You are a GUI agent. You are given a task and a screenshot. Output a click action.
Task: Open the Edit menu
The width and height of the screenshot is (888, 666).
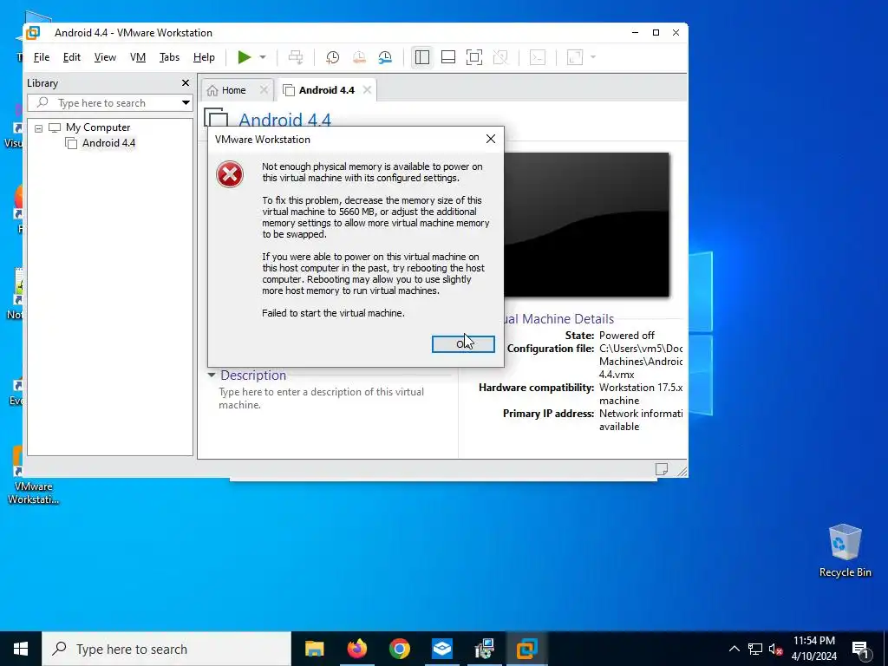[72, 57]
